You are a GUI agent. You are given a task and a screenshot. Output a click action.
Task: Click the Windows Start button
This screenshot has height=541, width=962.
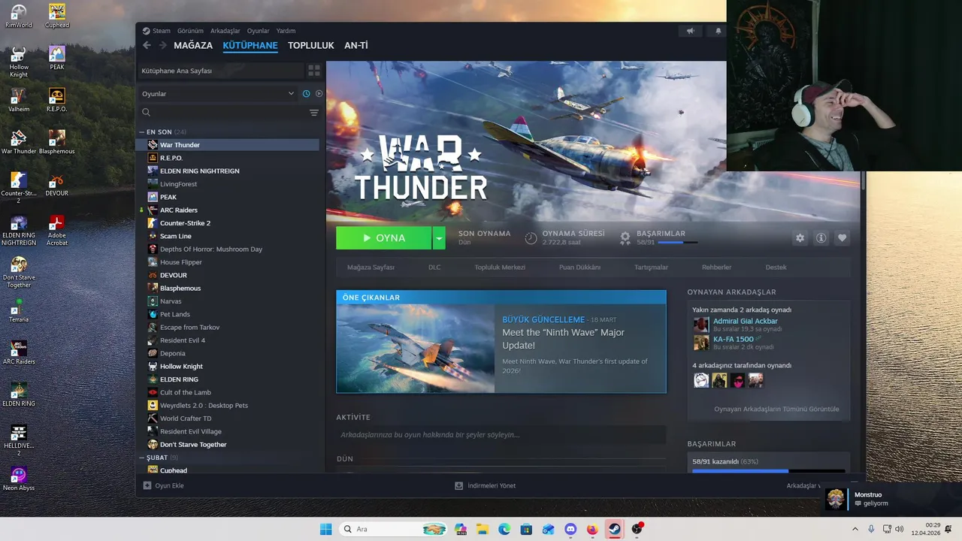(x=325, y=529)
